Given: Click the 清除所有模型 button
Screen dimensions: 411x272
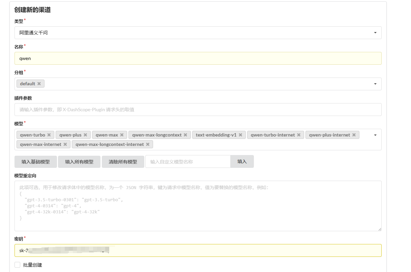Looking at the screenshot, I should 123,162.
